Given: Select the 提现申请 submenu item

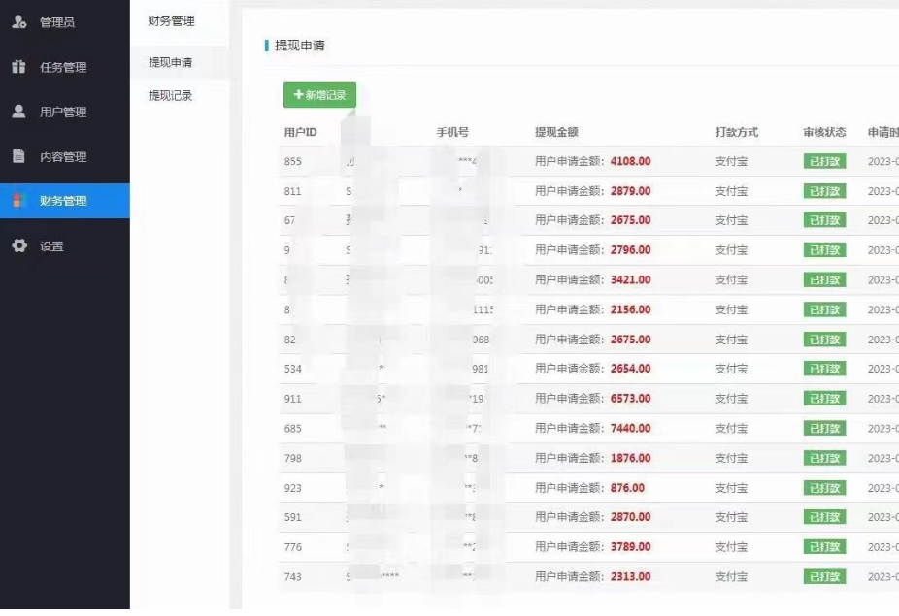Looking at the screenshot, I should [x=171, y=63].
